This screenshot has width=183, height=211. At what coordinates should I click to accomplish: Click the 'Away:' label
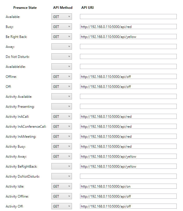(10, 47)
